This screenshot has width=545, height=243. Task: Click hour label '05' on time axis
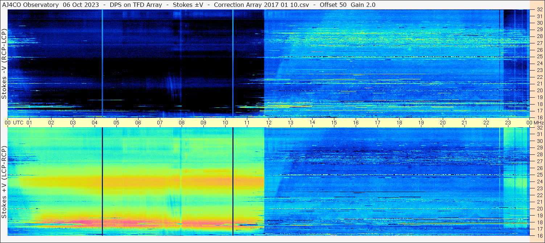tap(116, 123)
